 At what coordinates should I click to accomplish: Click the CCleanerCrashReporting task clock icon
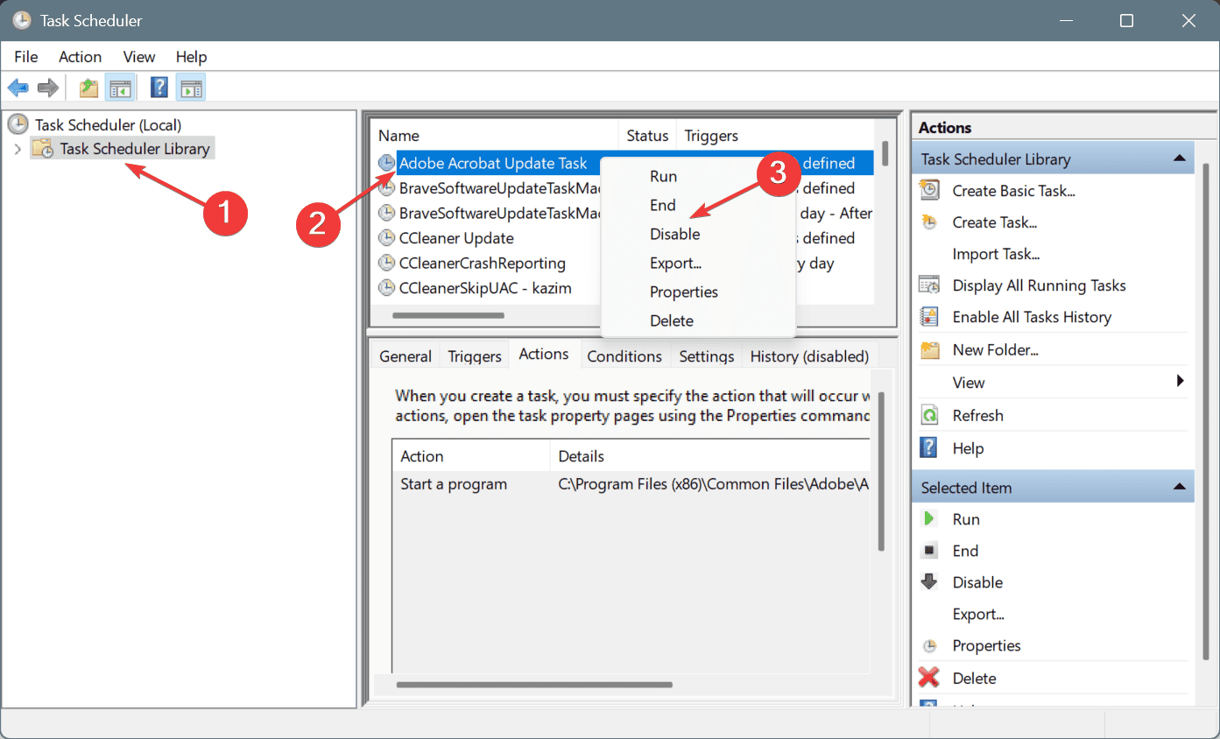point(386,263)
